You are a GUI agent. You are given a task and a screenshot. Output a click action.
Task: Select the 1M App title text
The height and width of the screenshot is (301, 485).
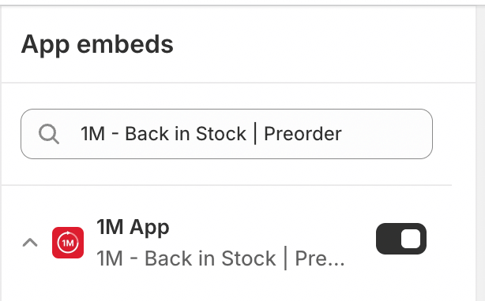tap(133, 227)
